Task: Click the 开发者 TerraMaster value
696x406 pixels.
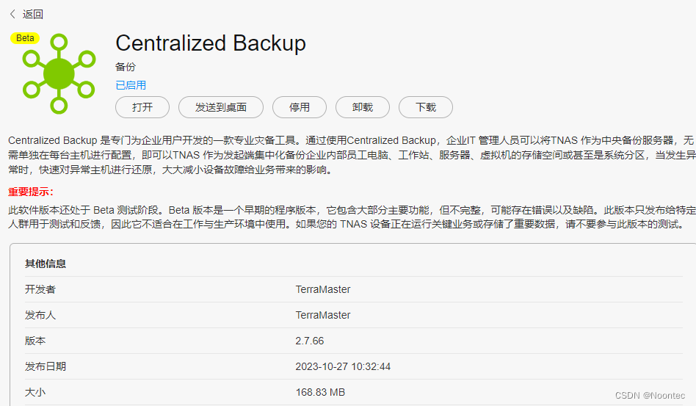Action: pos(323,289)
